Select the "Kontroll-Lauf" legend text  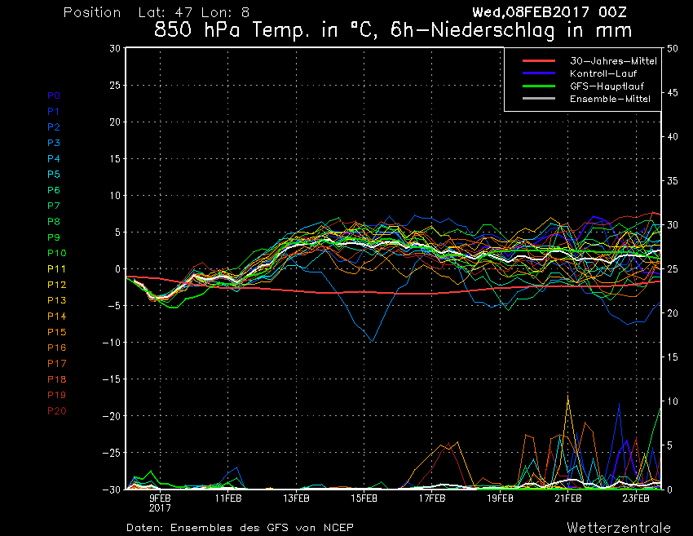pos(603,73)
